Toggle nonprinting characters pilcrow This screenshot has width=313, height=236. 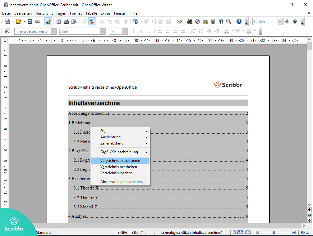pyautogui.click(x=221, y=21)
